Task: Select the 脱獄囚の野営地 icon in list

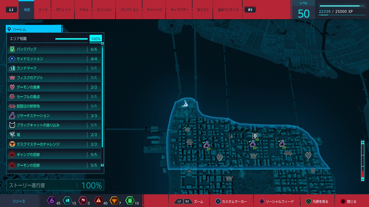Action: tap(12, 106)
